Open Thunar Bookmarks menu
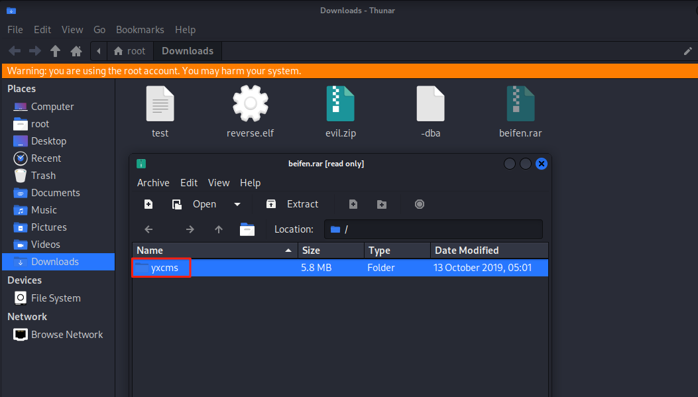The image size is (698, 397). pos(140,30)
